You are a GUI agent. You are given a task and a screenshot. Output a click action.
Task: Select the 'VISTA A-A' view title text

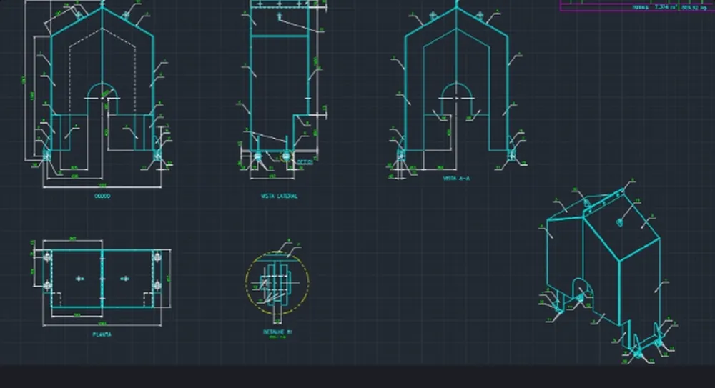click(456, 179)
